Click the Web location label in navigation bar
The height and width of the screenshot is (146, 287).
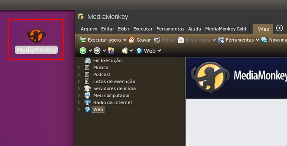click(150, 51)
